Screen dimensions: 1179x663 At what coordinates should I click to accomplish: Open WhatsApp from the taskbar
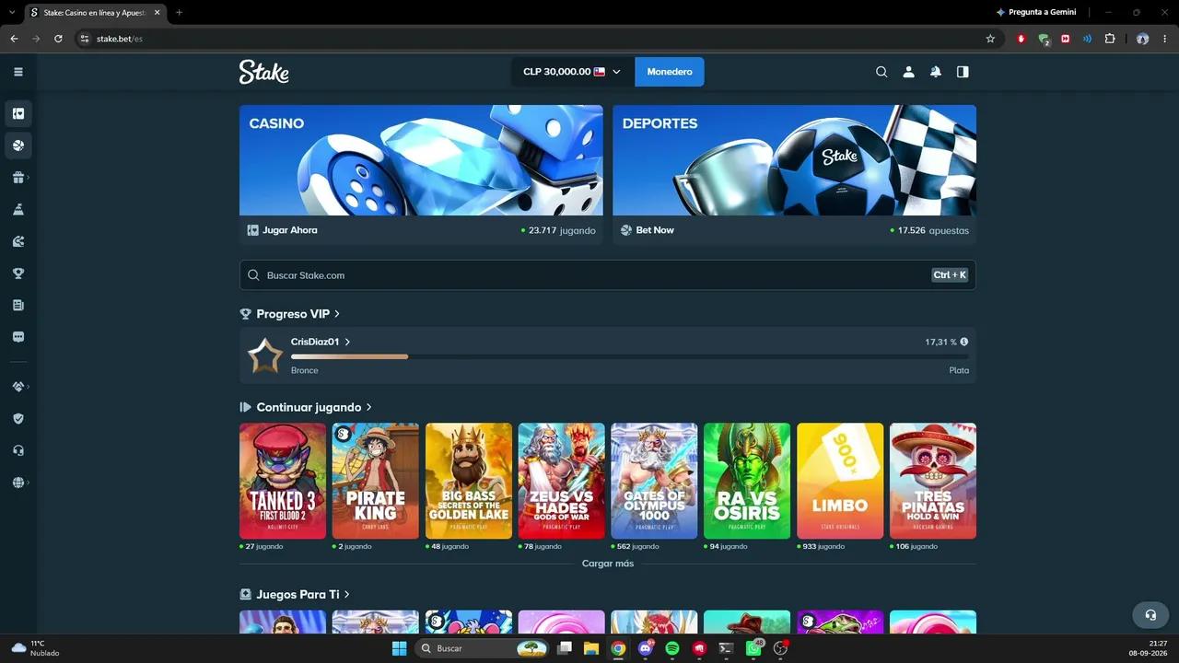click(753, 648)
